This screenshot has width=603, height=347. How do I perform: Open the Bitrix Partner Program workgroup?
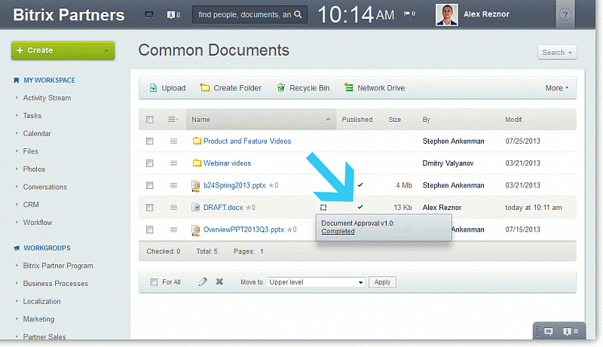(x=58, y=266)
